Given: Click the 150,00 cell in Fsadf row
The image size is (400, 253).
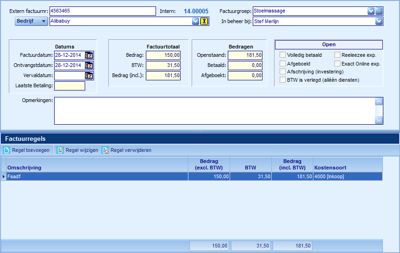Looking at the screenshot, I should point(209,176).
